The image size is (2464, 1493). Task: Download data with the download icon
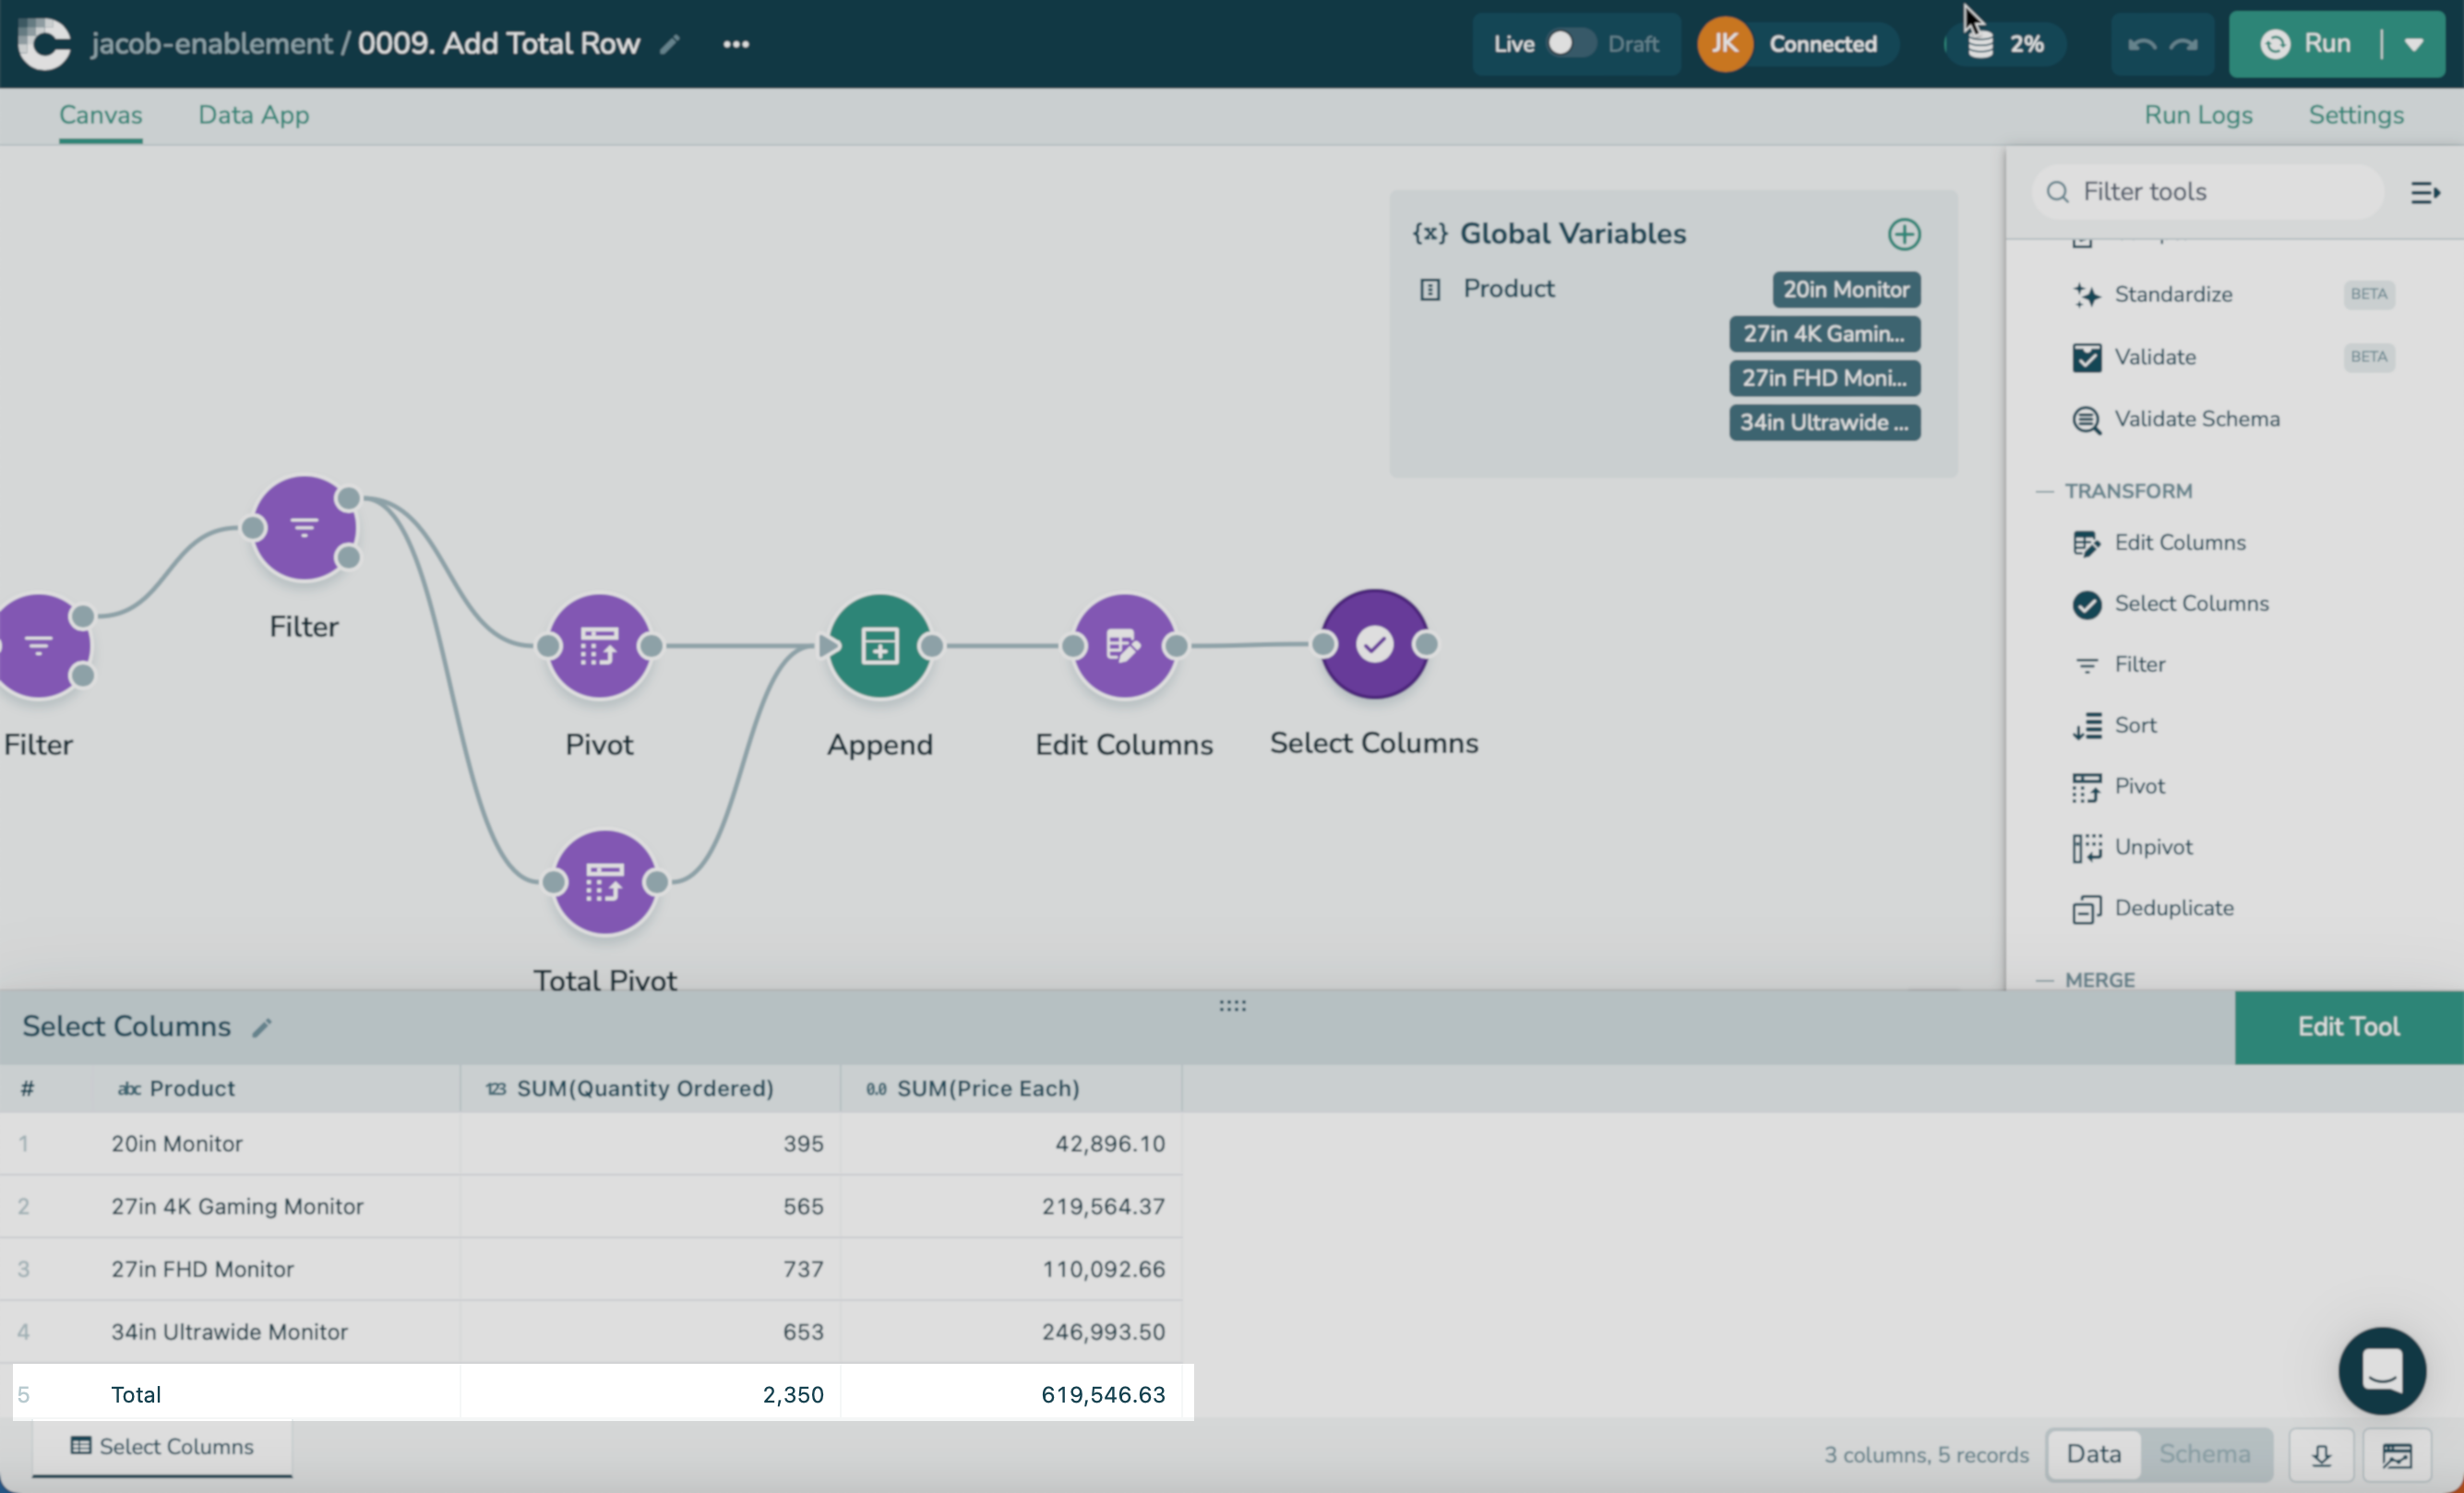tap(2321, 1455)
